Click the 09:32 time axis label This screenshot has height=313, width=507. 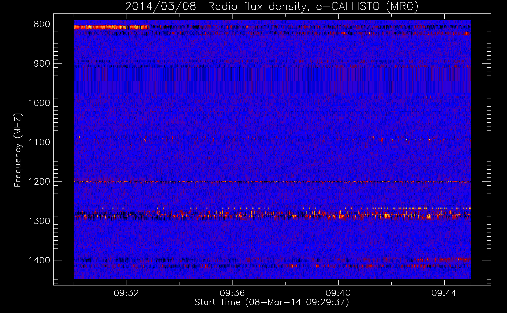126,293
